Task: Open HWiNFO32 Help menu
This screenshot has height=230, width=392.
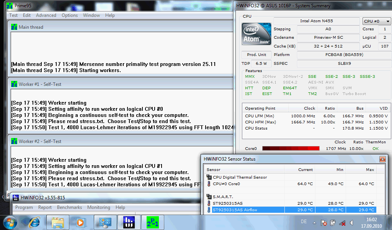Action: (x=120, y=207)
